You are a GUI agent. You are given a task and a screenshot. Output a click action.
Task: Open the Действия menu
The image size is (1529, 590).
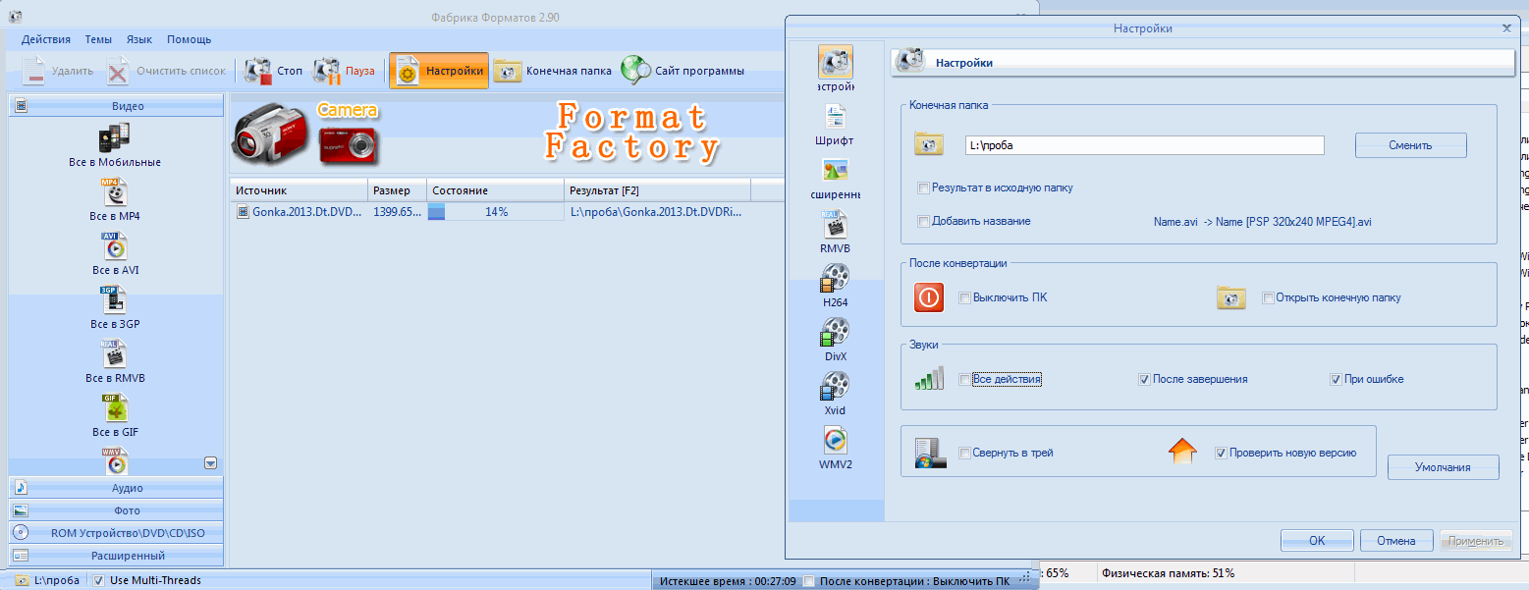[x=46, y=39]
